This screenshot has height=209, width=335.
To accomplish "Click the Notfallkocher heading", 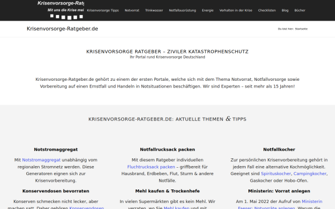I will click(x=279, y=149).
